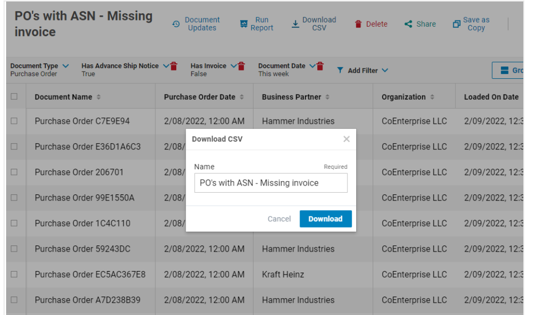Click Hammer Industries in the C7E9E94 row
556x315 pixels.
298,121
